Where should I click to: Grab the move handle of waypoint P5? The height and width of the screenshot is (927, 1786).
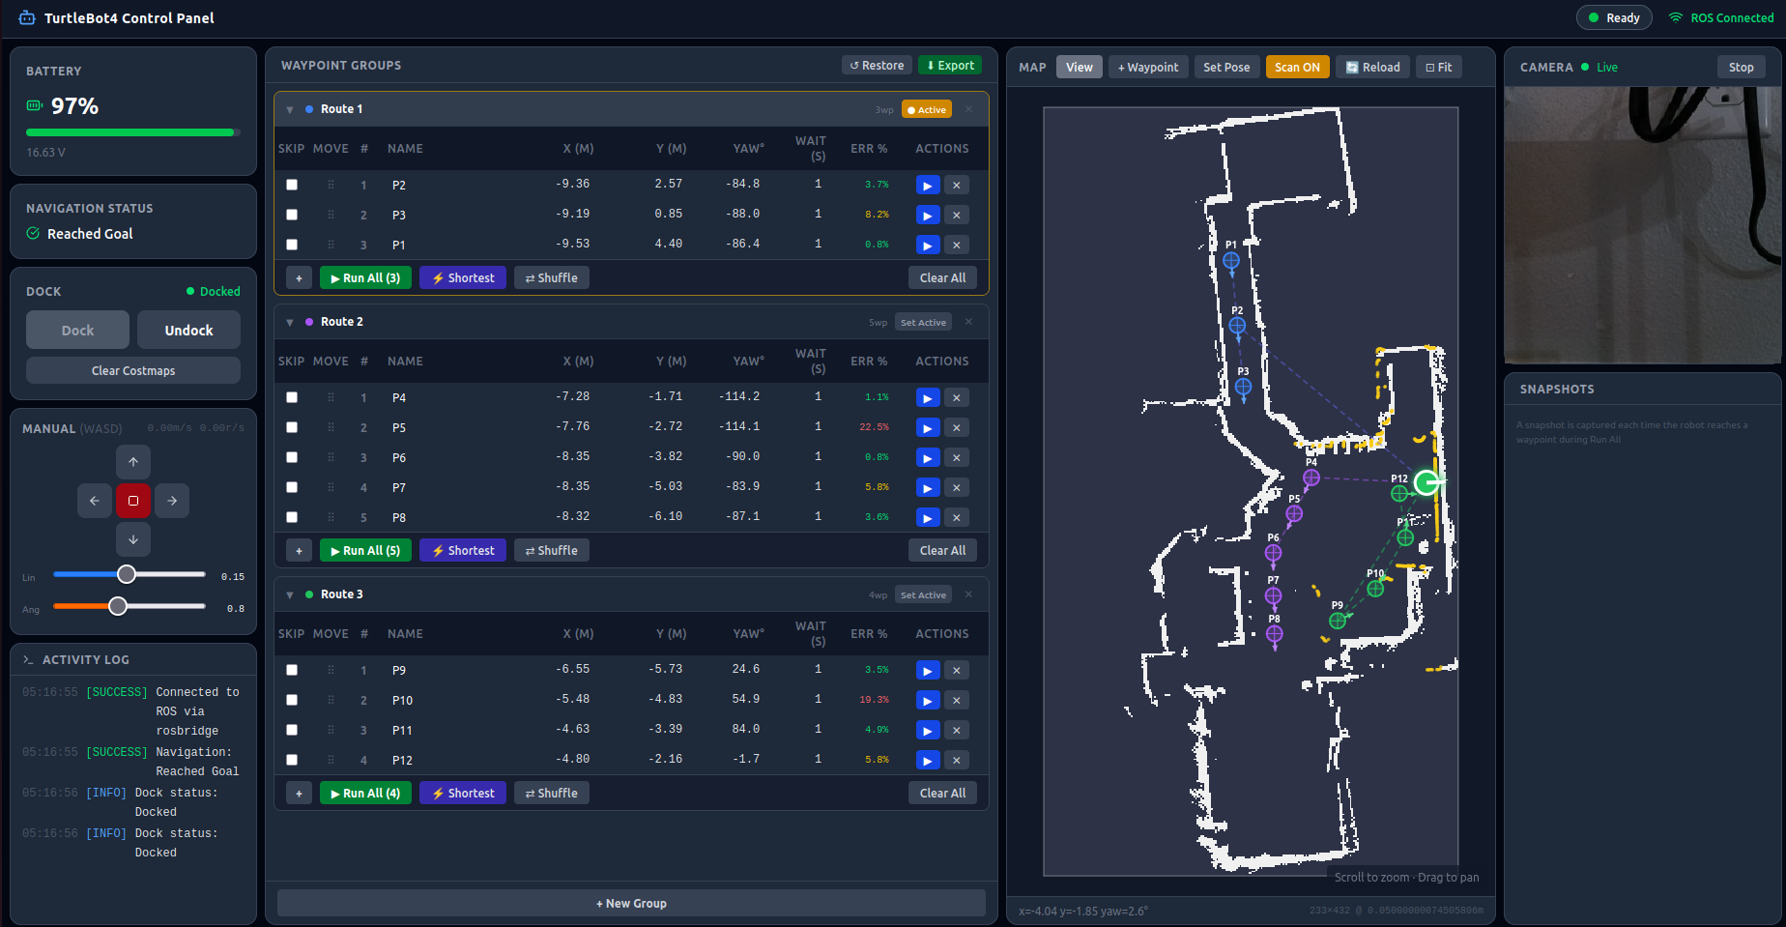coord(331,428)
